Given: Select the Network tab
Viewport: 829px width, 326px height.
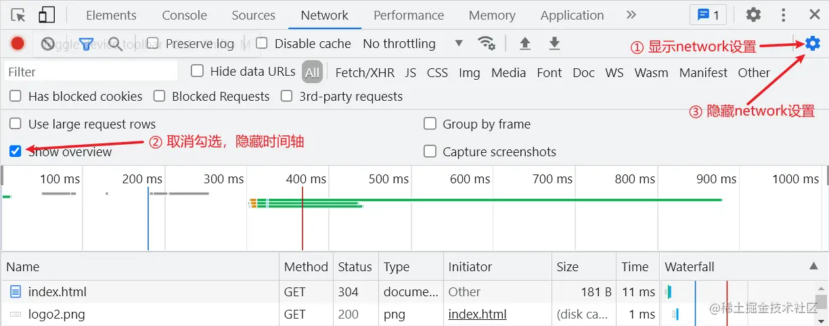Looking at the screenshot, I should tap(325, 15).
